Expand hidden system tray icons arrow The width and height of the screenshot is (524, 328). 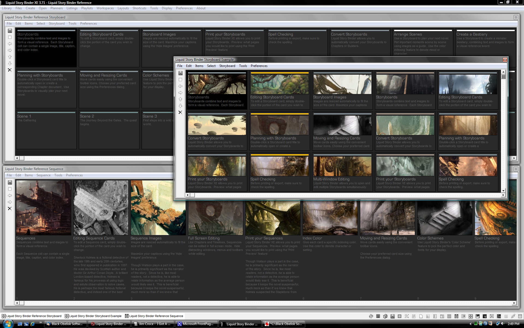pos(471,324)
